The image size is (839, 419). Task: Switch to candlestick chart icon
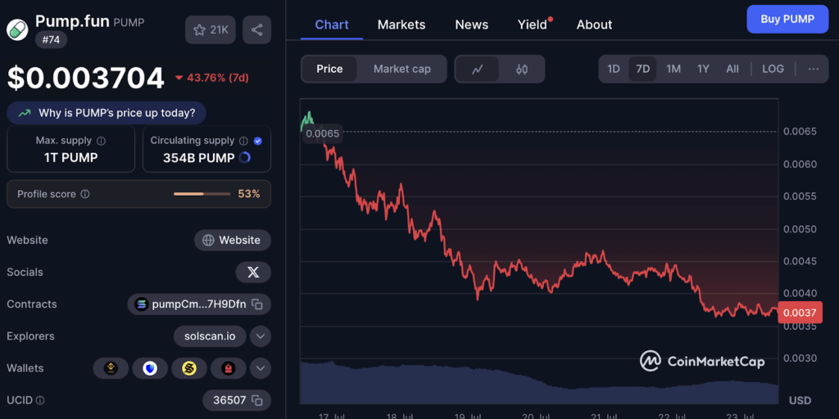[x=522, y=70]
